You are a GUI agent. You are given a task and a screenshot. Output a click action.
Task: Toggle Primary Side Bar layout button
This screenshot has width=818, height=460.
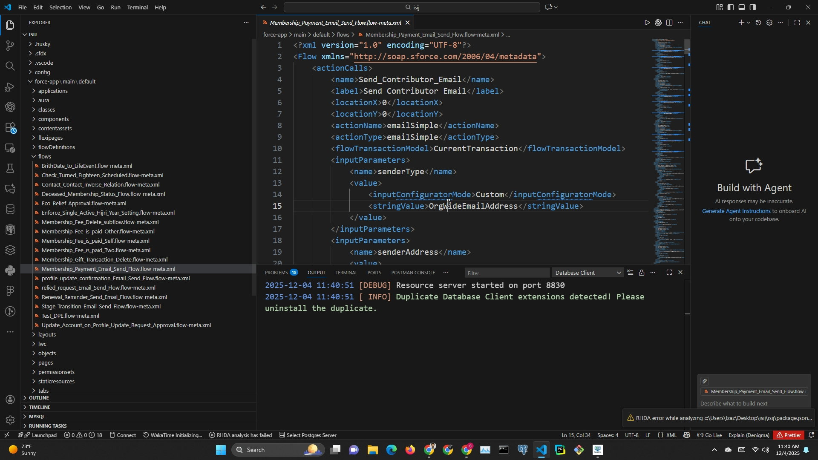tap(731, 7)
